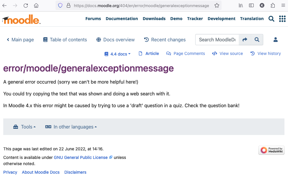Click the Powered by MediaWiki badge

tap(271, 150)
